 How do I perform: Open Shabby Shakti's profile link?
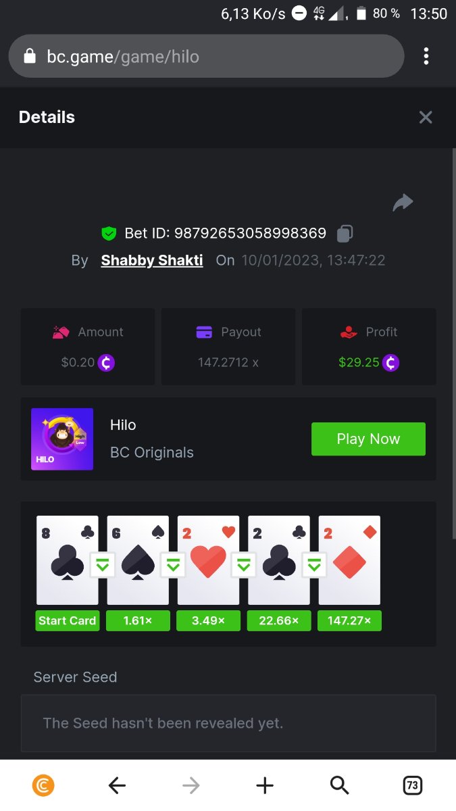pyautogui.click(x=152, y=260)
